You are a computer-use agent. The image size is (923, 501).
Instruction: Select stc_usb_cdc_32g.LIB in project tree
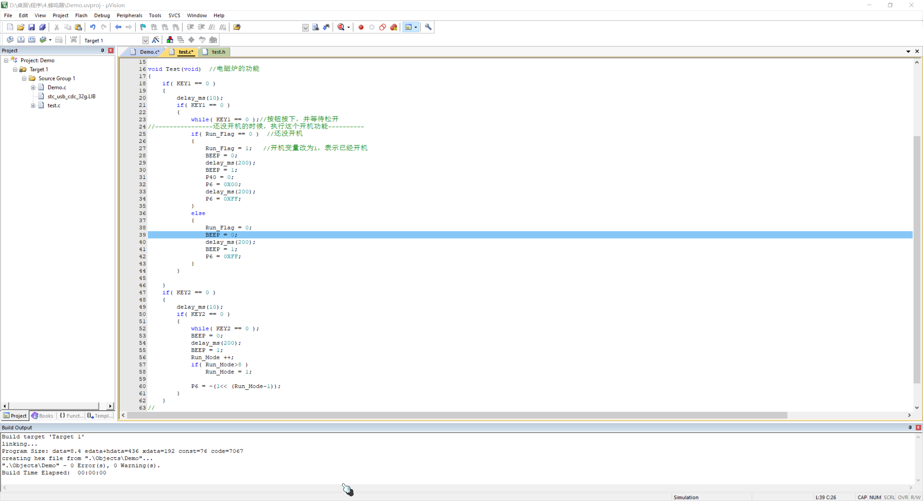[71, 97]
